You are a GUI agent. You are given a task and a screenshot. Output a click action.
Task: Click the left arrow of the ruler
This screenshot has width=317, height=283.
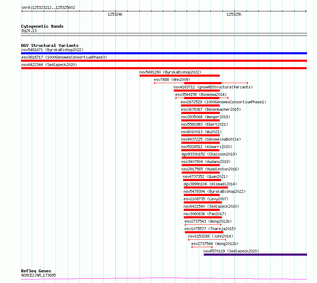tap(22, 11)
